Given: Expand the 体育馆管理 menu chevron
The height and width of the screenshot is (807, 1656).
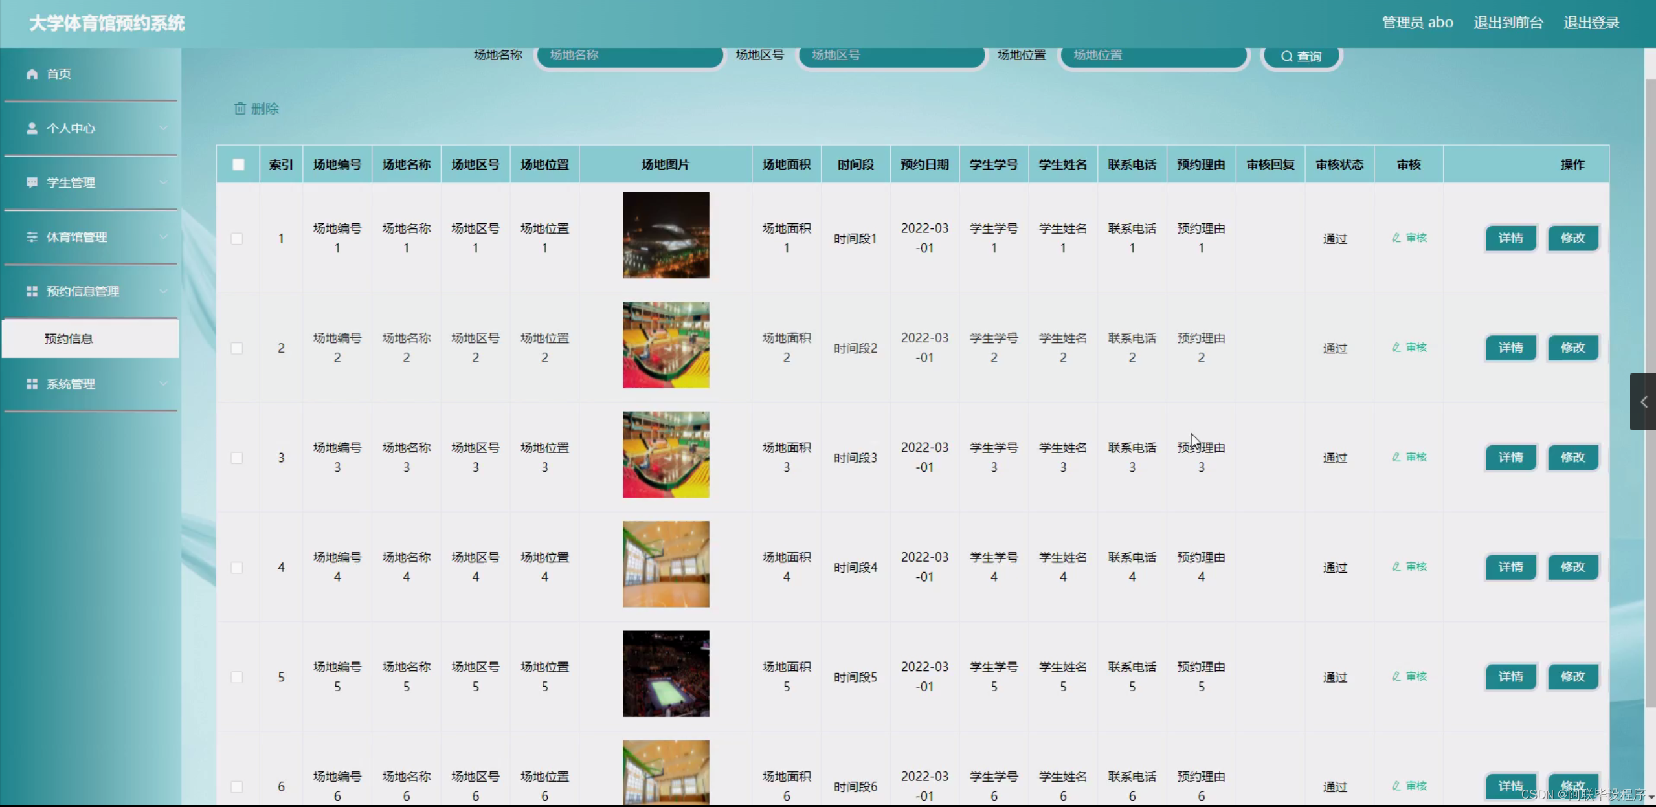Looking at the screenshot, I should pyautogui.click(x=163, y=237).
